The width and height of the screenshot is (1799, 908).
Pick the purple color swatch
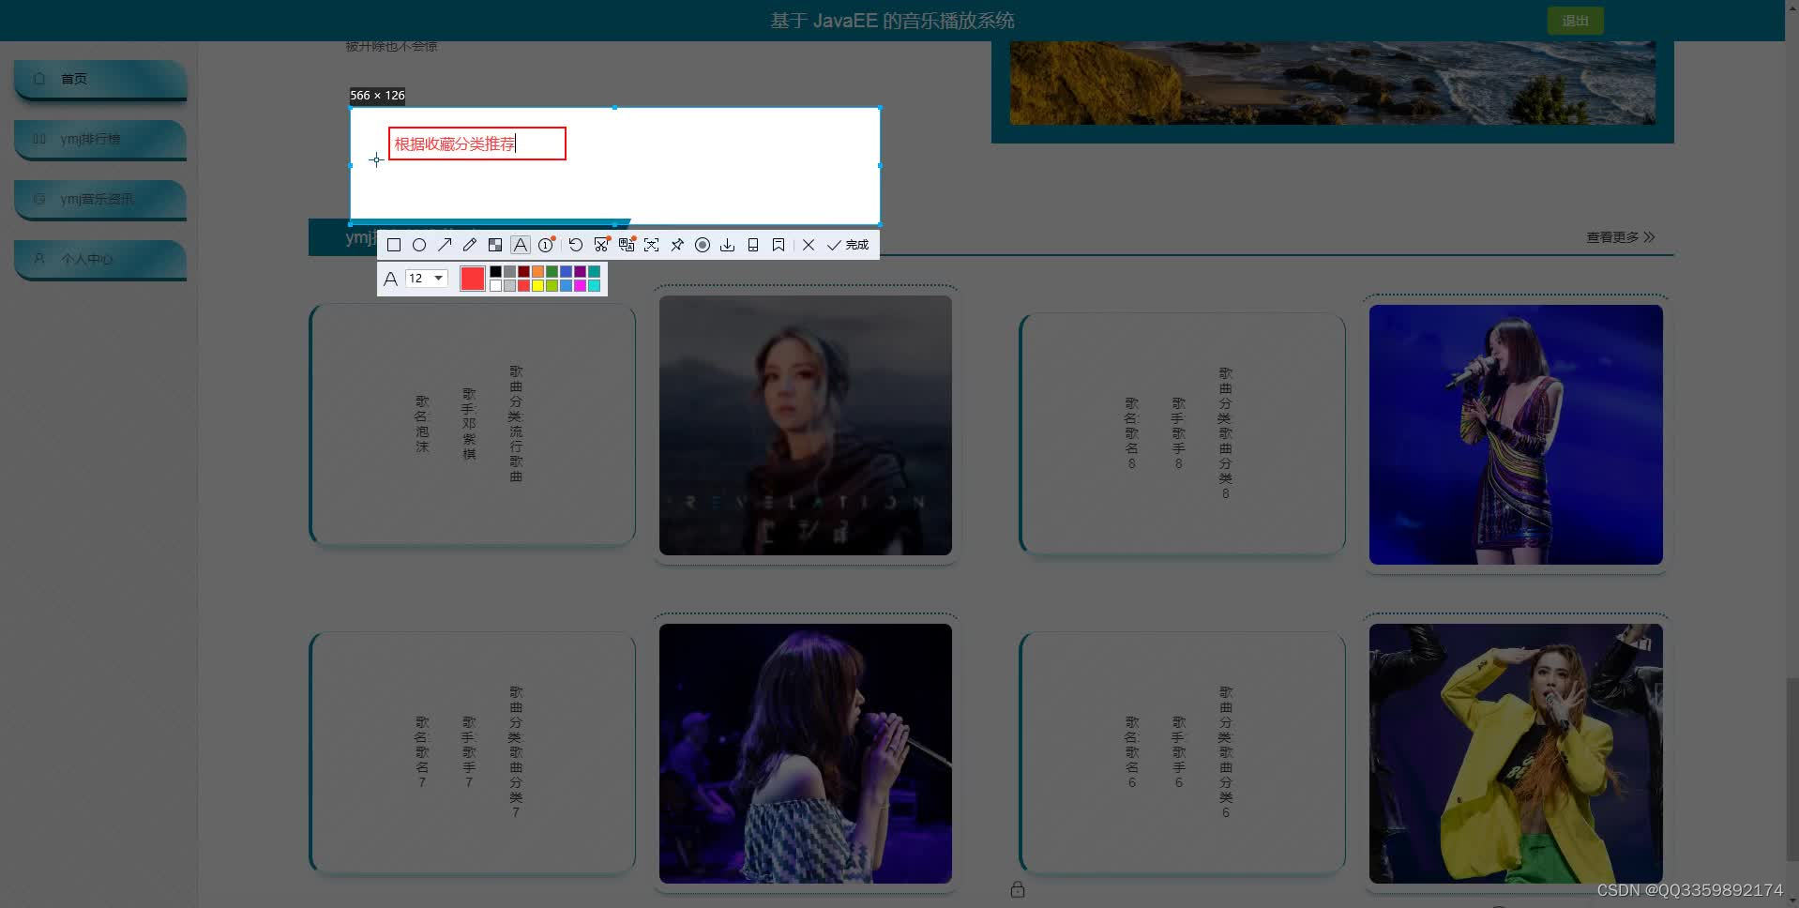point(580,272)
